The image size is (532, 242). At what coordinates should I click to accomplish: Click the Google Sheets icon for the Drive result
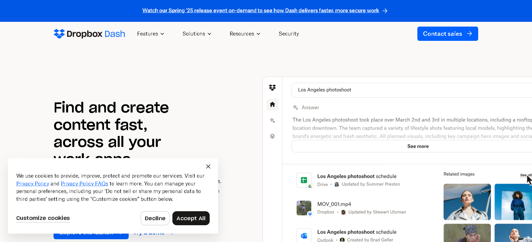(x=304, y=180)
